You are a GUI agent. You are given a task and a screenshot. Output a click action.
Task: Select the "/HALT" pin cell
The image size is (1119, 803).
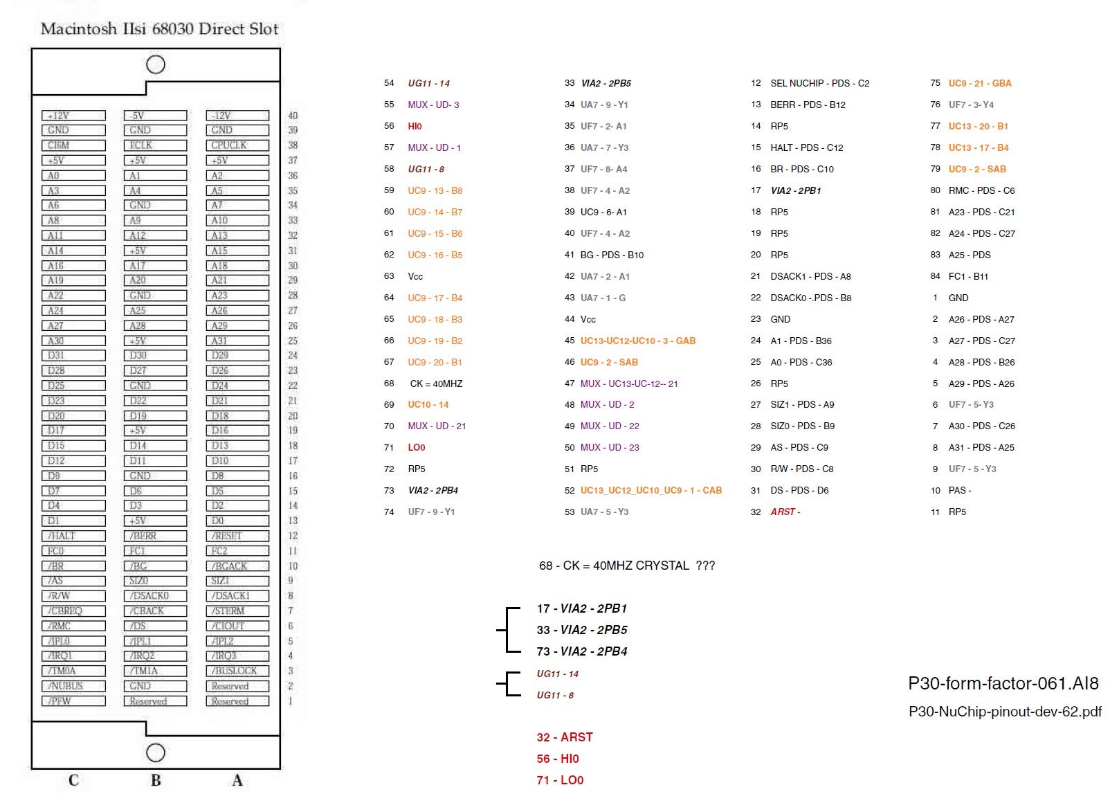[73, 536]
